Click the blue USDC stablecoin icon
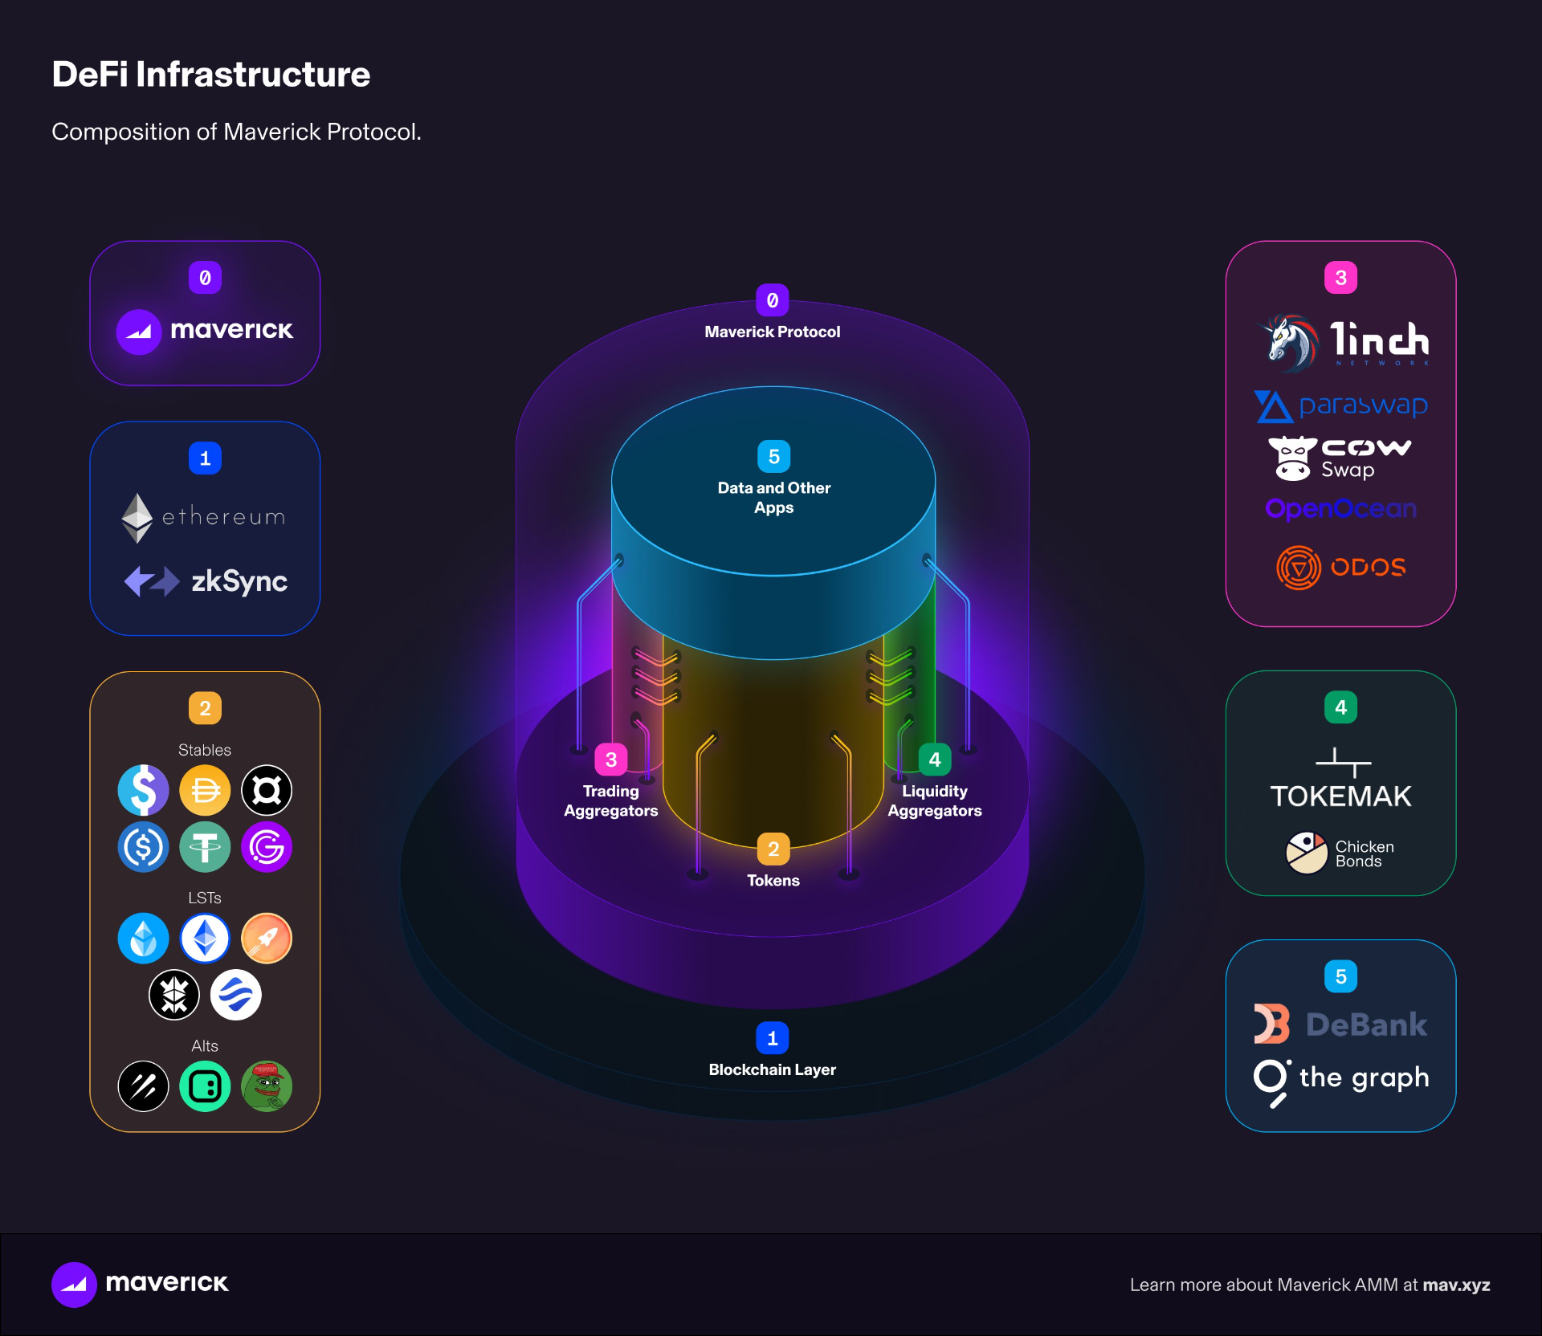This screenshot has height=1336, width=1542. 143,847
